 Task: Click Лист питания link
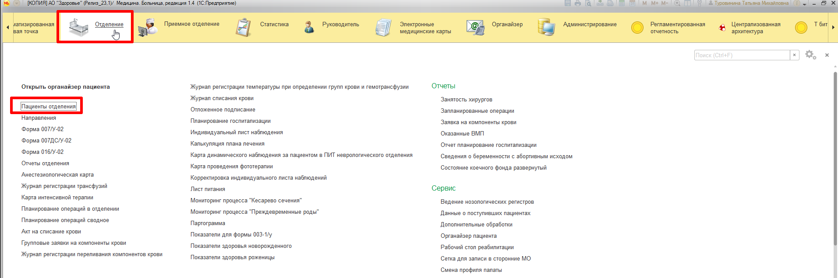coord(208,189)
